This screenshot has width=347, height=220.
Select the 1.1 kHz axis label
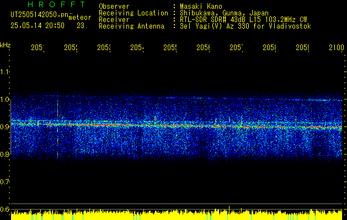pyautogui.click(x=4, y=71)
